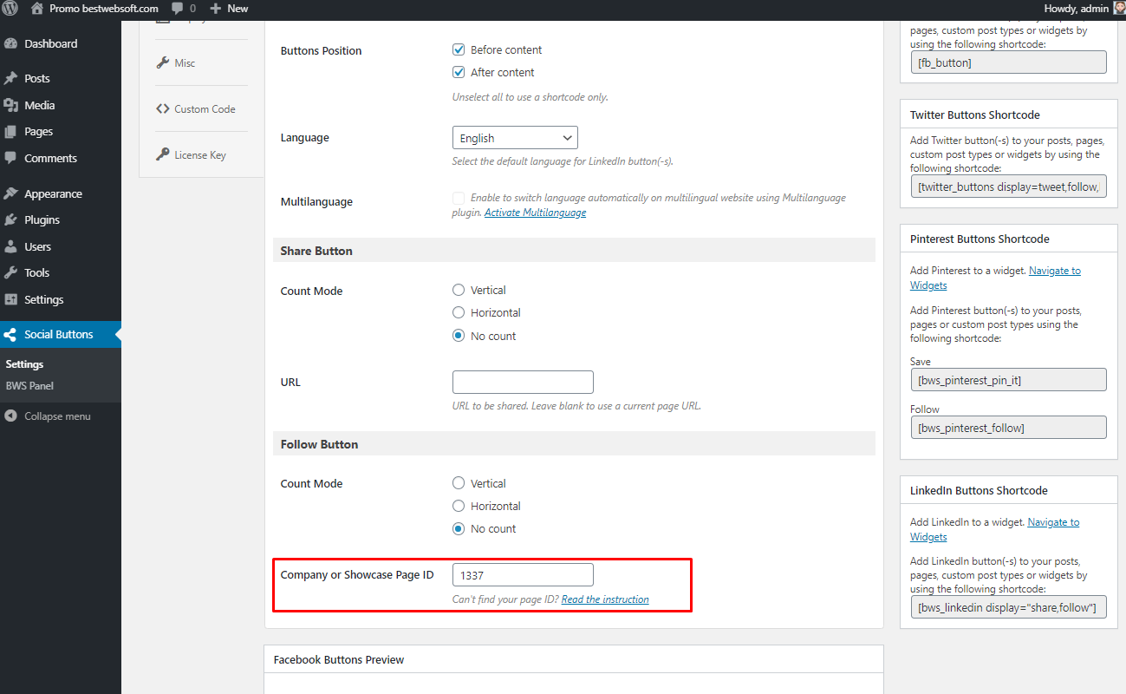The image size is (1126, 694).
Task: Open the Dashboard menu item
Action: click(61, 43)
